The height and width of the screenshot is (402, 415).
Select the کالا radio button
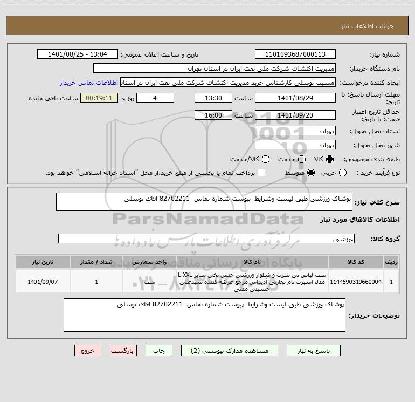330,159
